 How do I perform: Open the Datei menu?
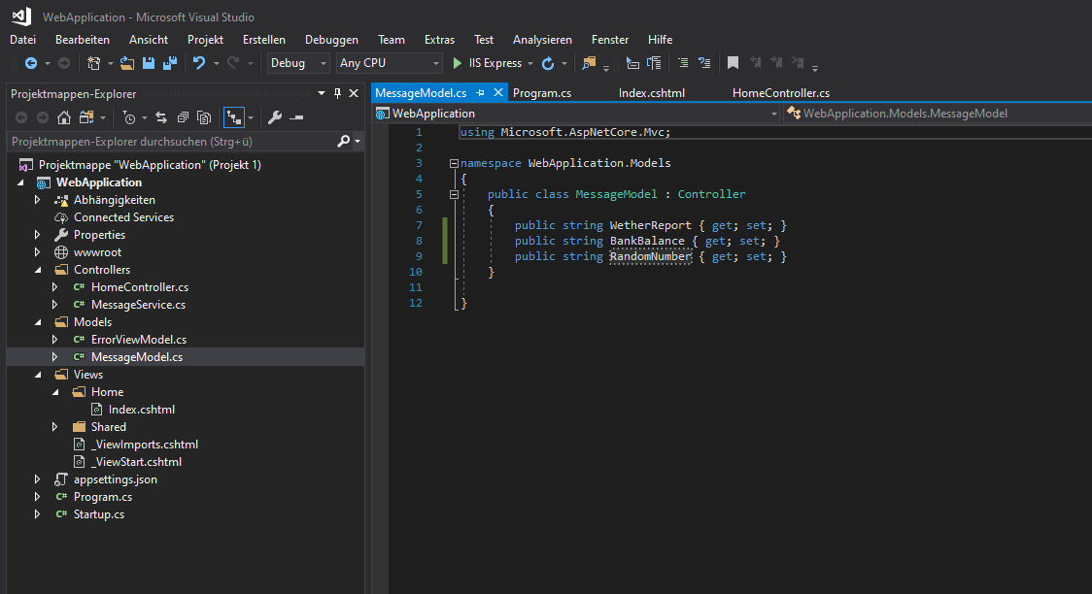[x=23, y=40]
